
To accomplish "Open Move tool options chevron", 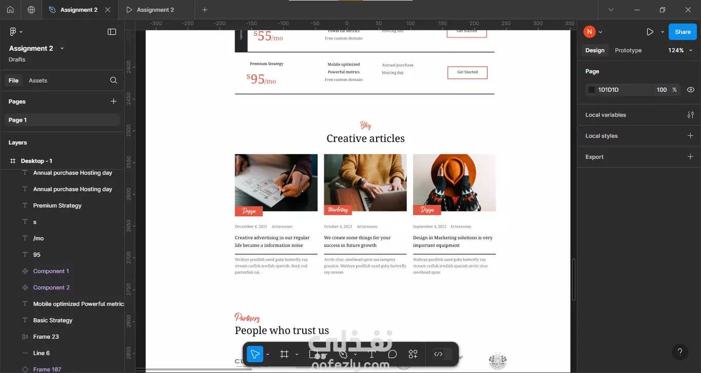I will [x=267, y=354].
